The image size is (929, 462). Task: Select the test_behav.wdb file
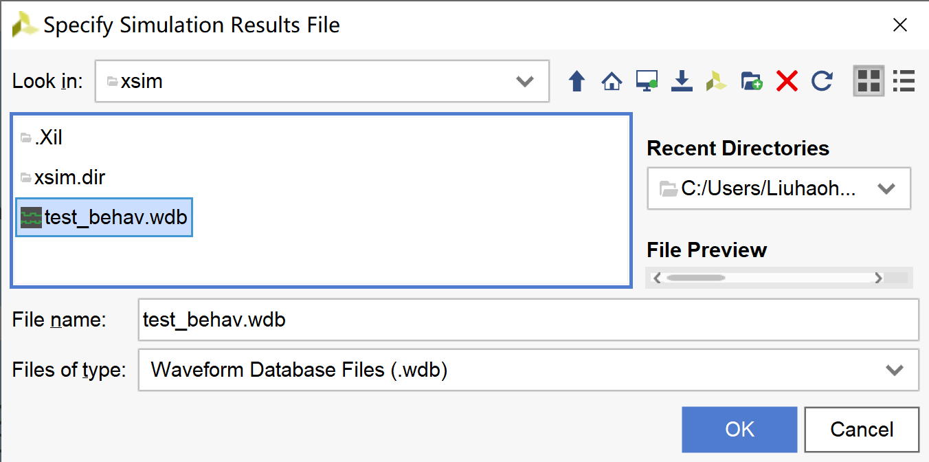[x=104, y=217]
